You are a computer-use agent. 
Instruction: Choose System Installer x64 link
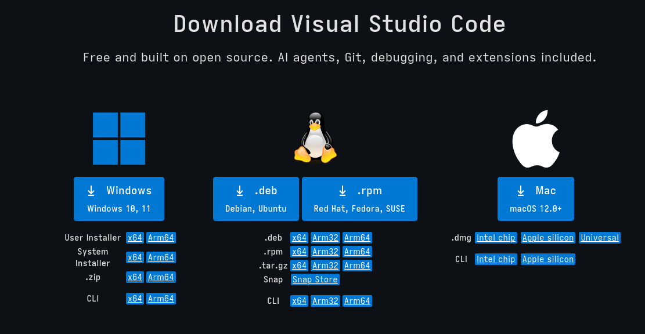tap(135, 257)
